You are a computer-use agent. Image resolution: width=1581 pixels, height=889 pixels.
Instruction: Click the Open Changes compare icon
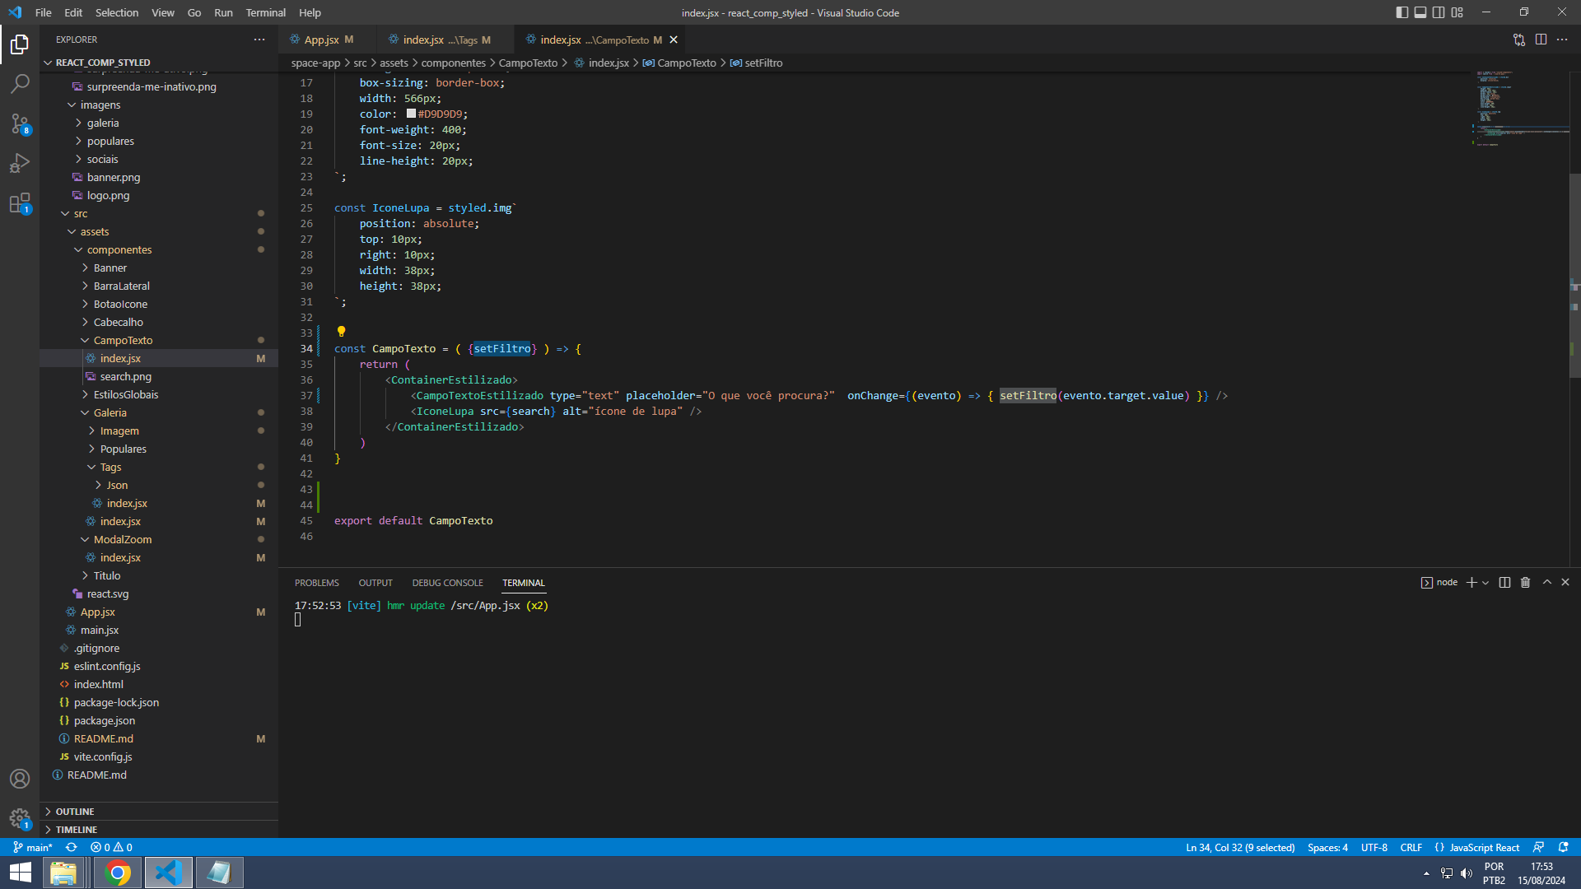[x=1519, y=40]
